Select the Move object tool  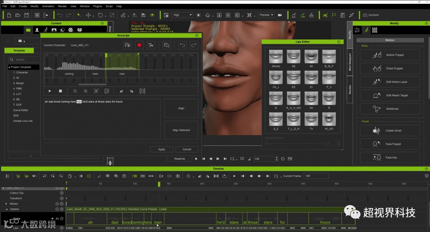pos(89,15)
